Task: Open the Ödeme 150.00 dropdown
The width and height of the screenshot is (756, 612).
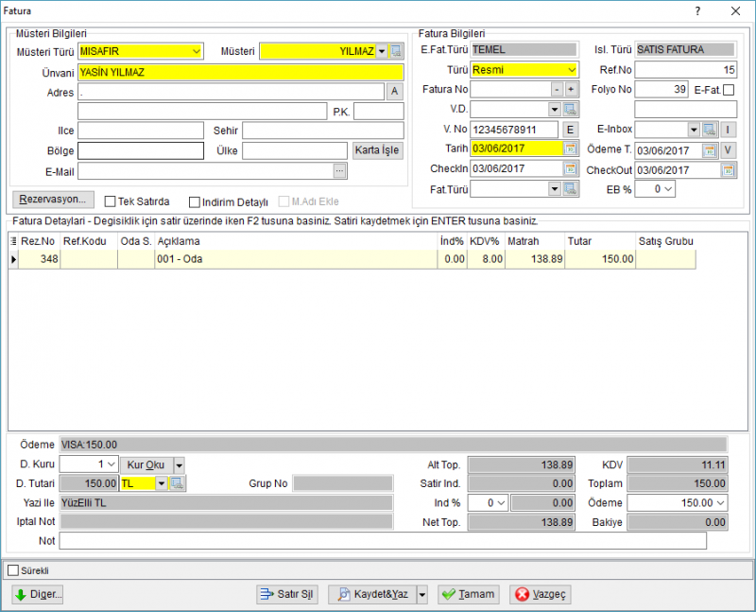Action: pyautogui.click(x=720, y=503)
